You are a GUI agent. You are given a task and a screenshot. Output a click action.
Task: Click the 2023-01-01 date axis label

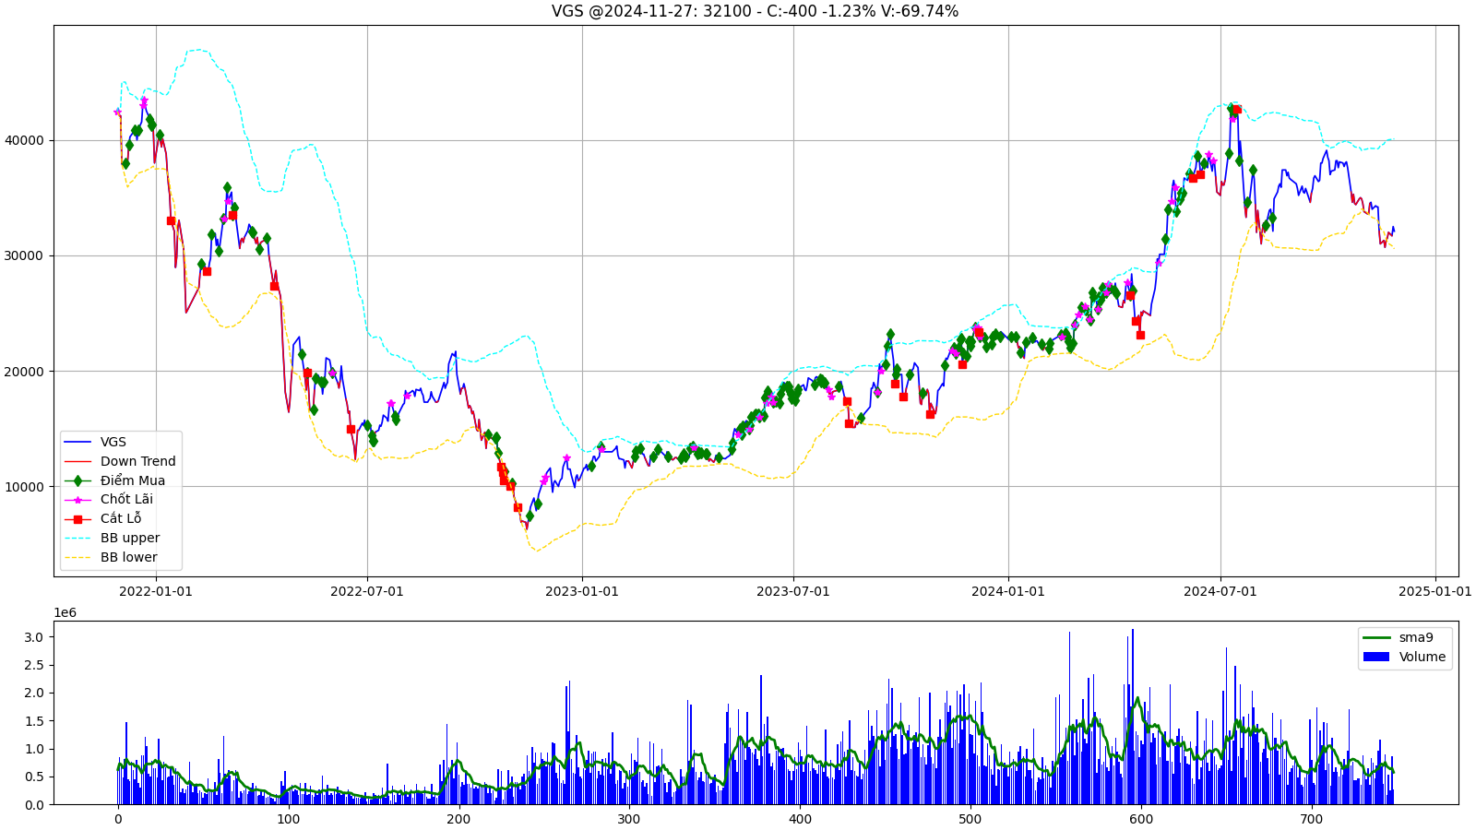(x=582, y=591)
